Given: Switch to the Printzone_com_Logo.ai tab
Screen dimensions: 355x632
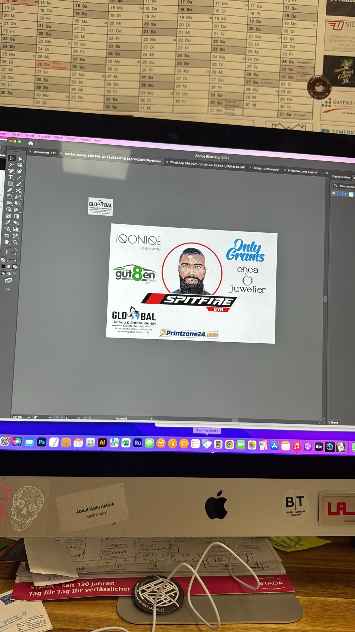Looking at the screenshot, I should pos(303,171).
